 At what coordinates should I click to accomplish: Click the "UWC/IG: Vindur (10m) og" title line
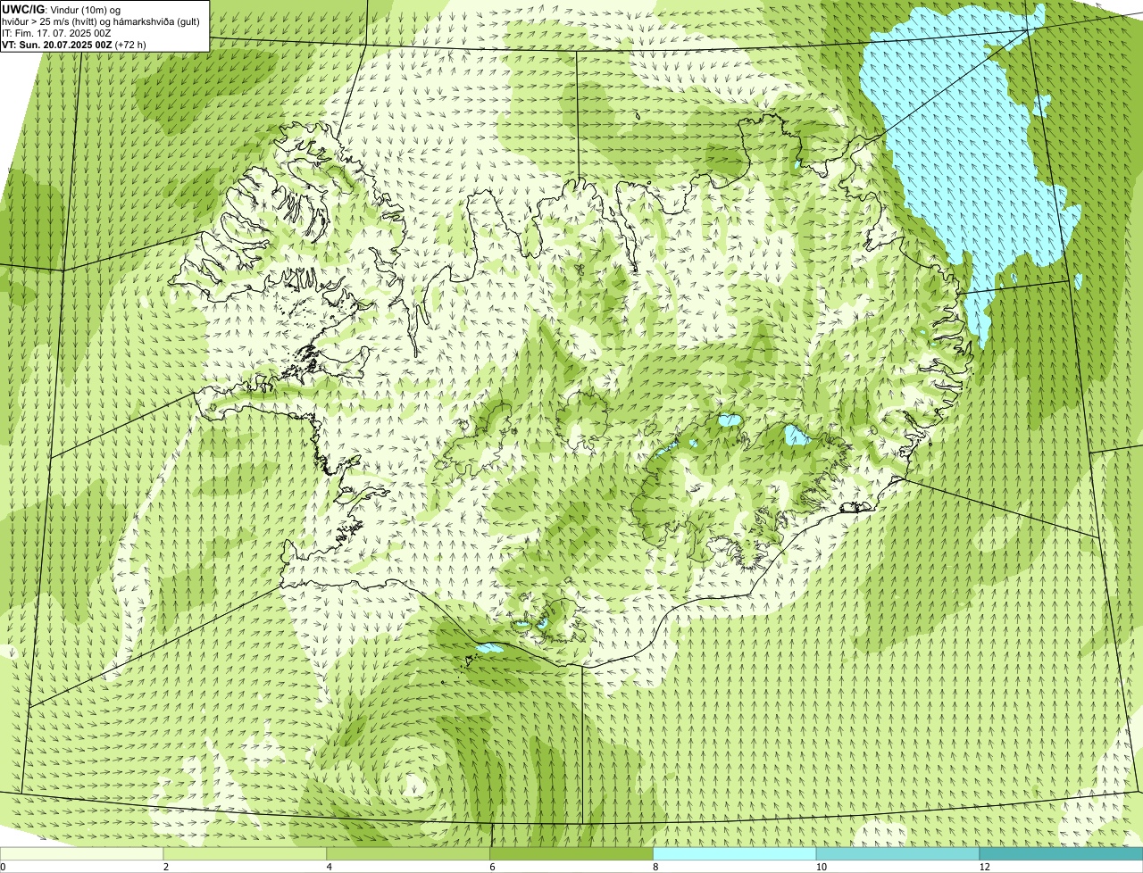coord(62,9)
